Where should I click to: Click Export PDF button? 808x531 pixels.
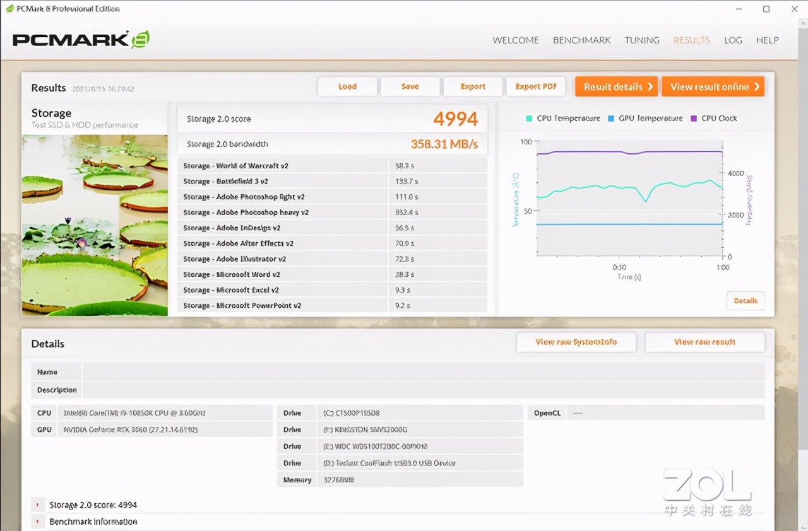click(536, 86)
